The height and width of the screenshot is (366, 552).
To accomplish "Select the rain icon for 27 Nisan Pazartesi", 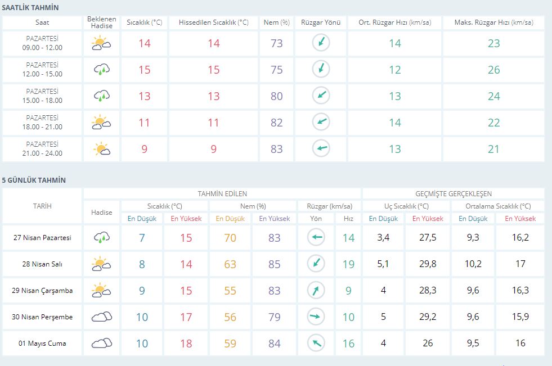I will (101, 238).
